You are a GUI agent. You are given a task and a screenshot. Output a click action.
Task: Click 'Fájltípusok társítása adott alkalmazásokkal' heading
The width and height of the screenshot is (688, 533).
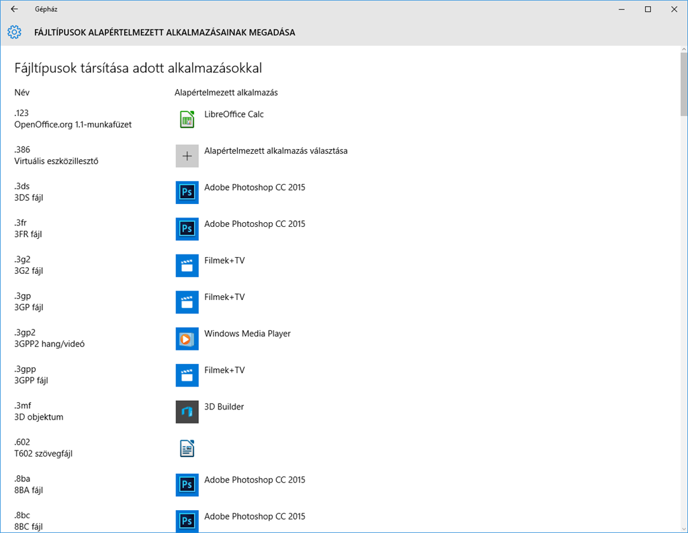[x=138, y=68]
